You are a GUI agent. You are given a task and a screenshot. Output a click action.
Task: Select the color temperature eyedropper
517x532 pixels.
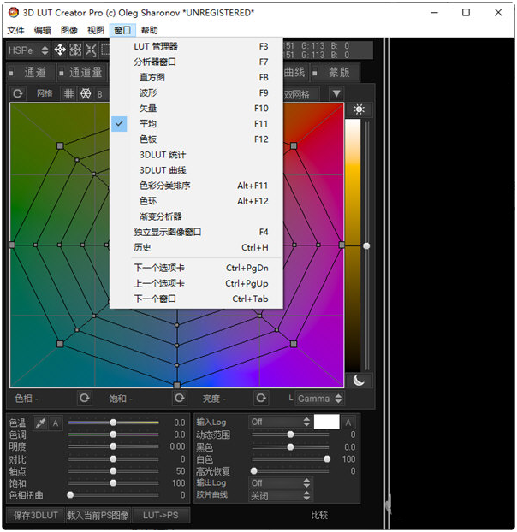click(40, 423)
